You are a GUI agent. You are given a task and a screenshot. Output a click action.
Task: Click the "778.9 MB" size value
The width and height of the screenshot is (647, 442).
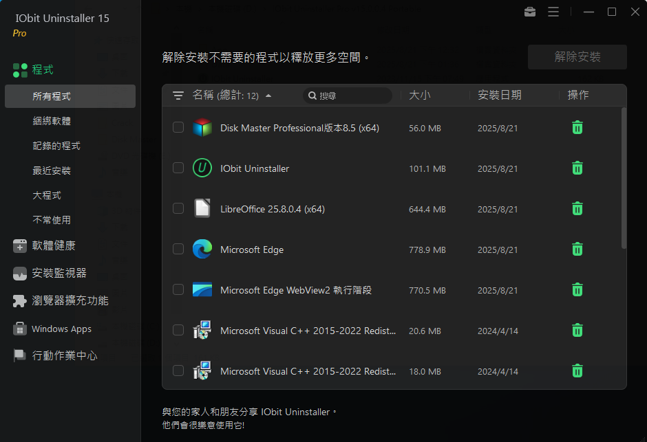coord(427,250)
